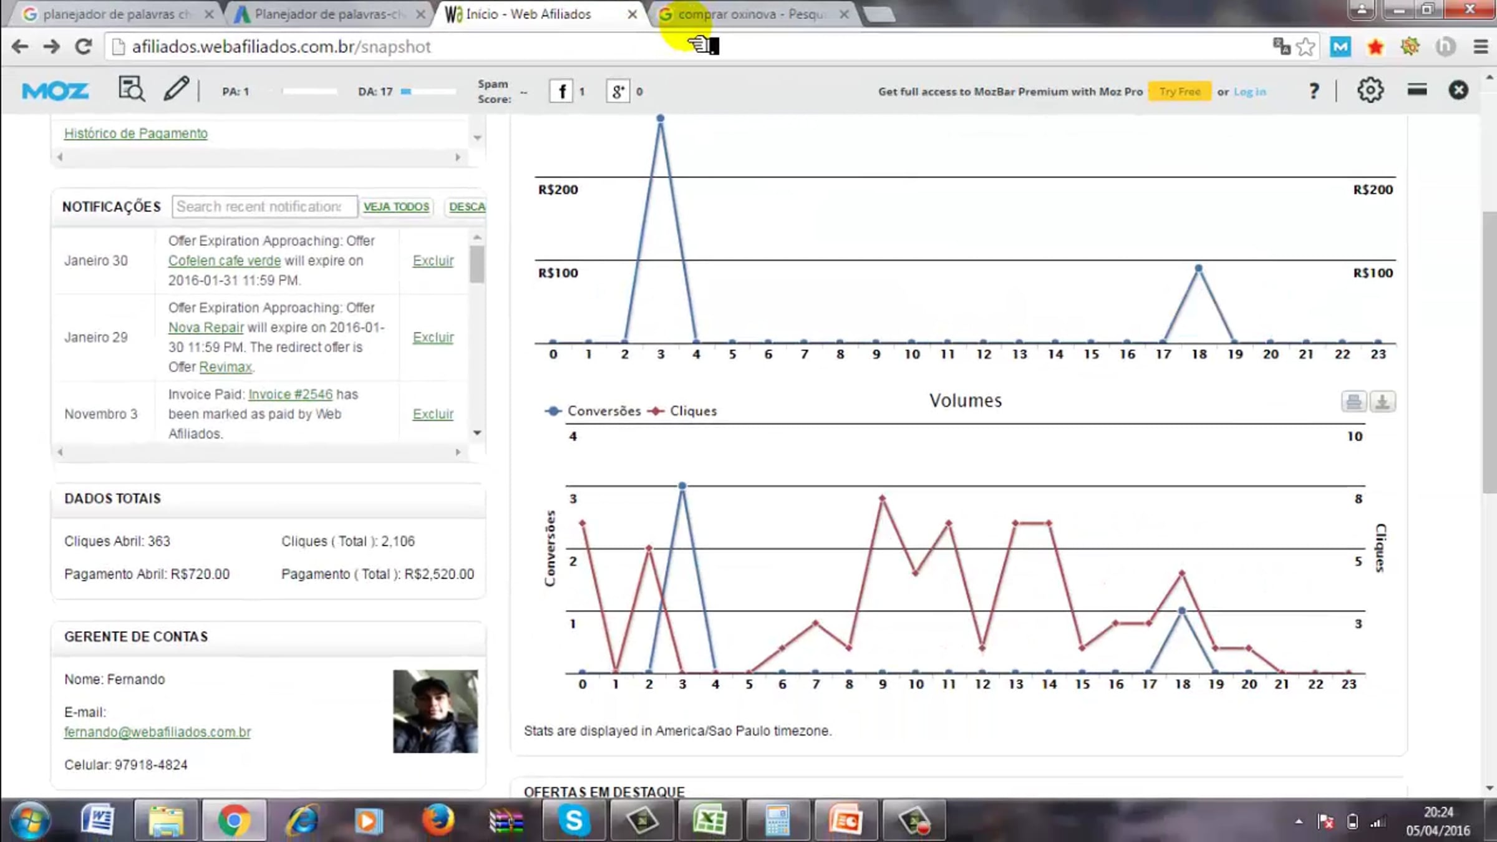1497x842 pixels.
Task: Download the Volumes chart
Action: pos(1382,402)
